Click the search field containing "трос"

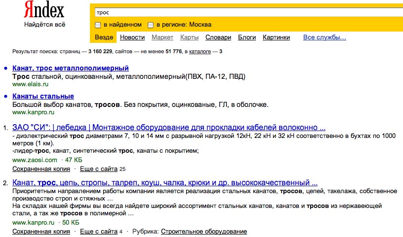point(247,12)
